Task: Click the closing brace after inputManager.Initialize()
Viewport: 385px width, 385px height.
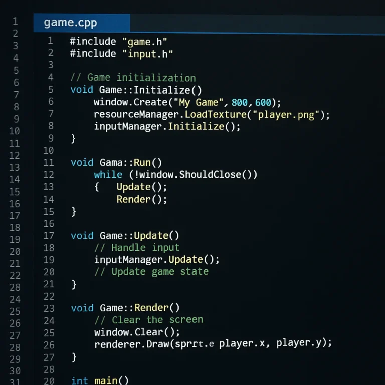Action: pyautogui.click(x=73, y=139)
